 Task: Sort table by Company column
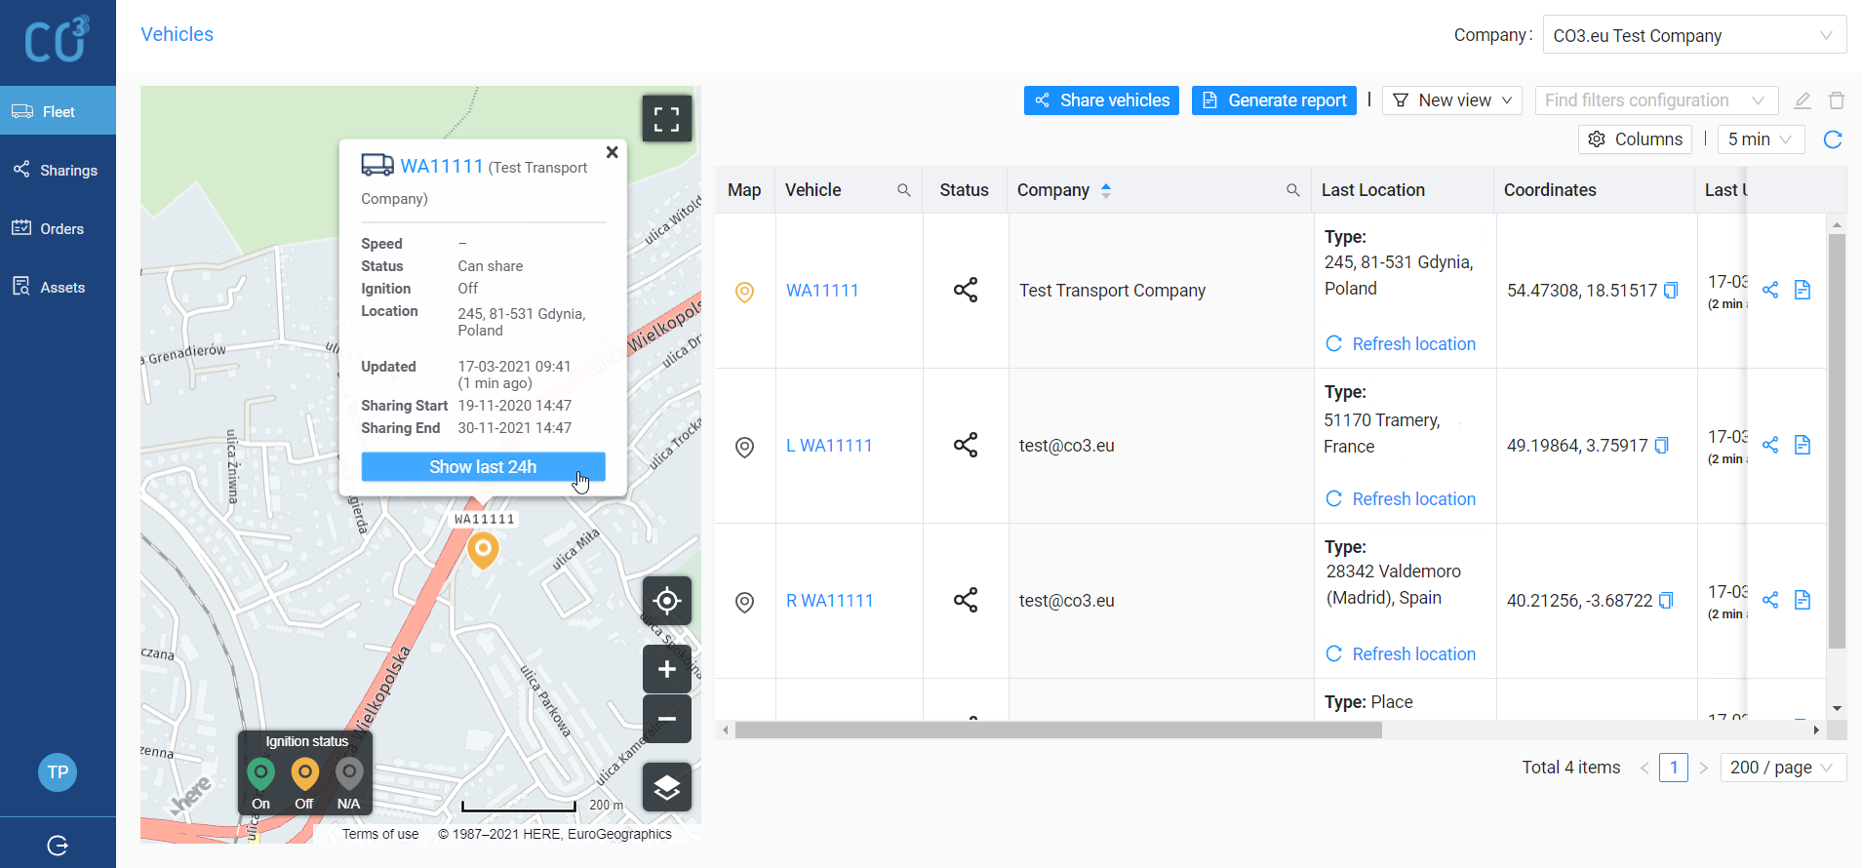coord(1106,190)
